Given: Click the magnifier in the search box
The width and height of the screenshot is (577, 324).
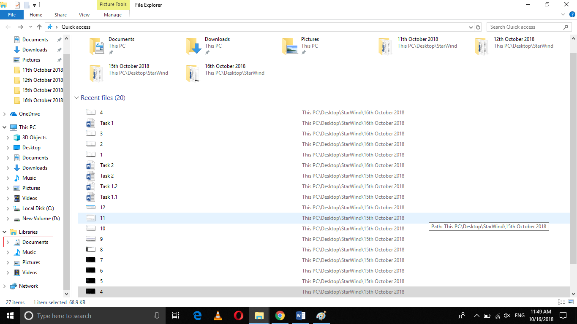Looking at the screenshot, I should (x=566, y=27).
